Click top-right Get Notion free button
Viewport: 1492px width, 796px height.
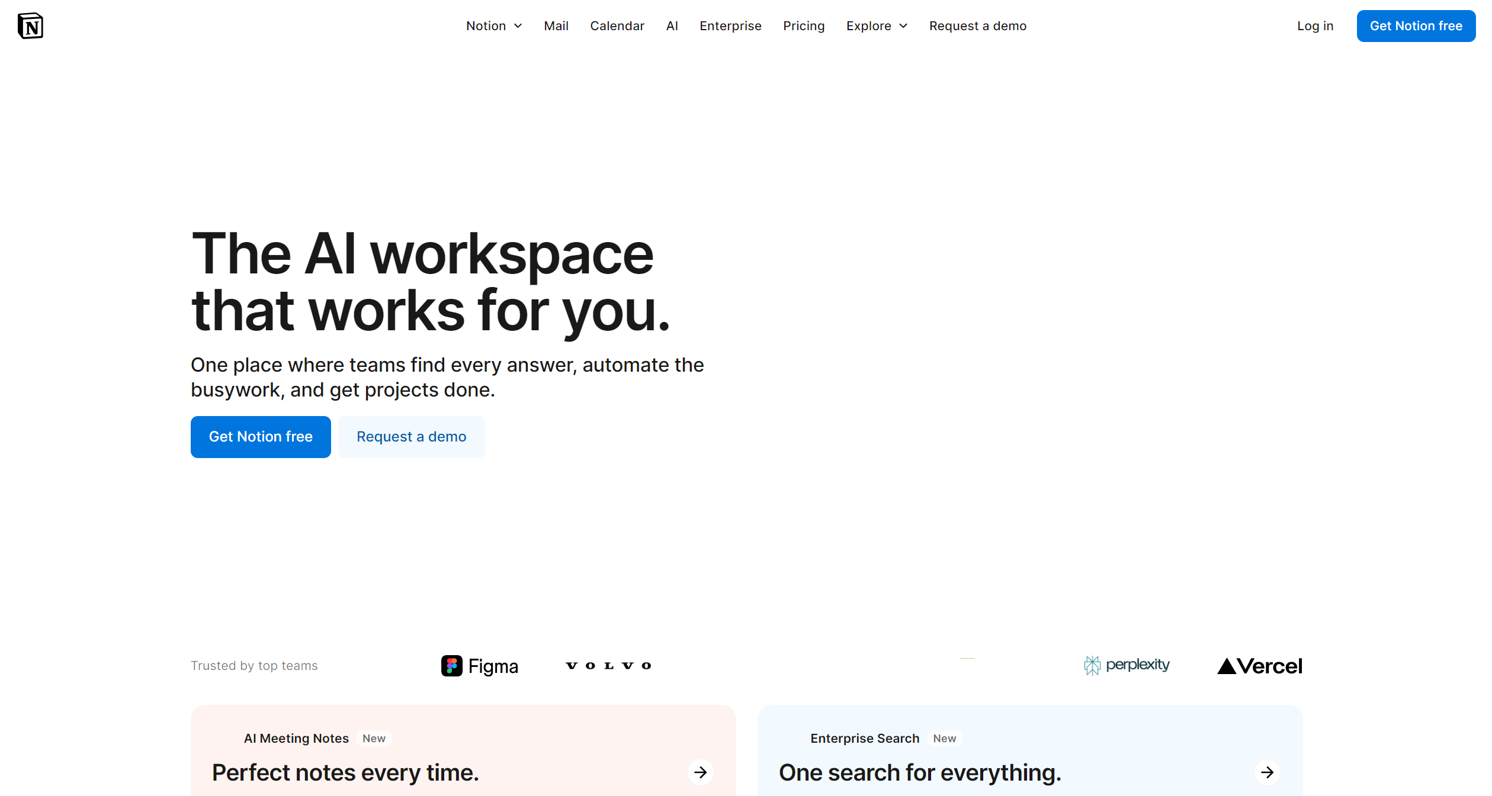click(x=1416, y=26)
